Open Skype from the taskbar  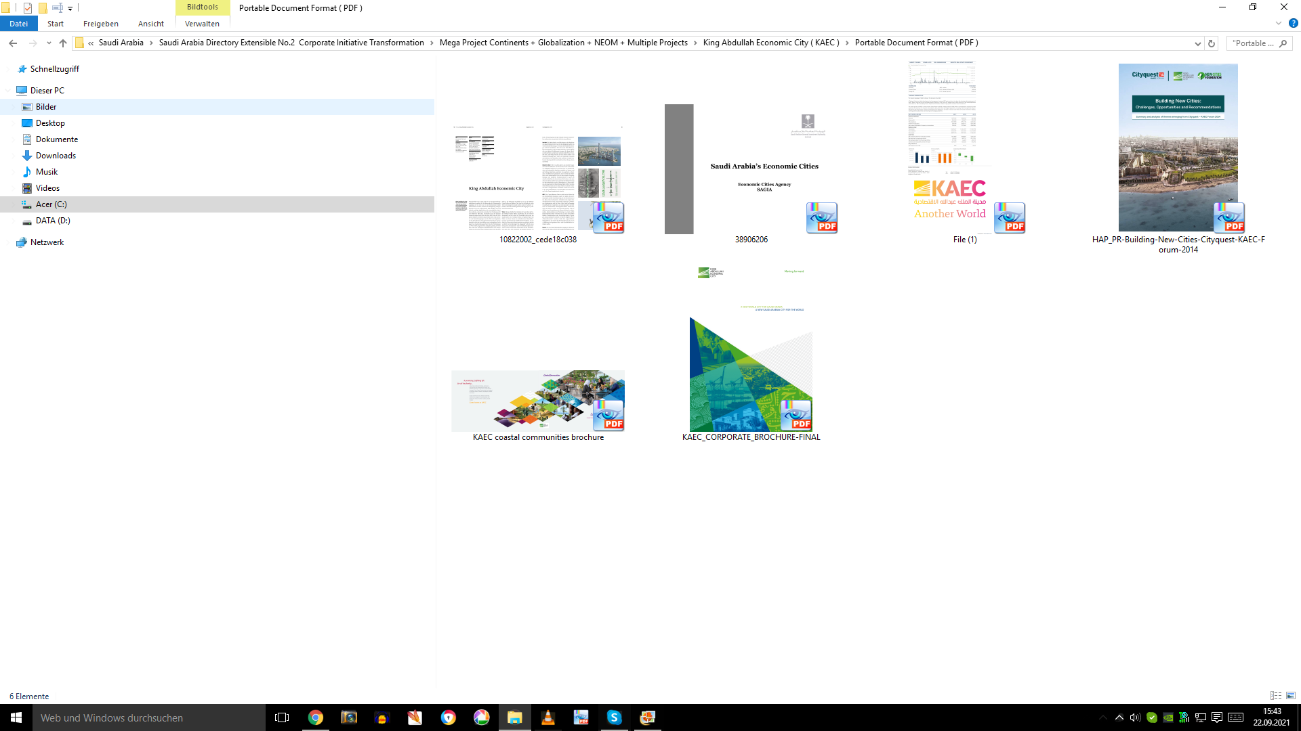pos(615,717)
